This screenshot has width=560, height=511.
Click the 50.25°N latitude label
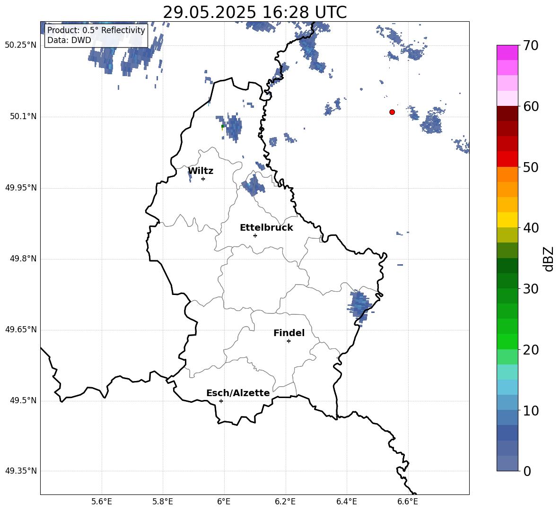tap(21, 45)
